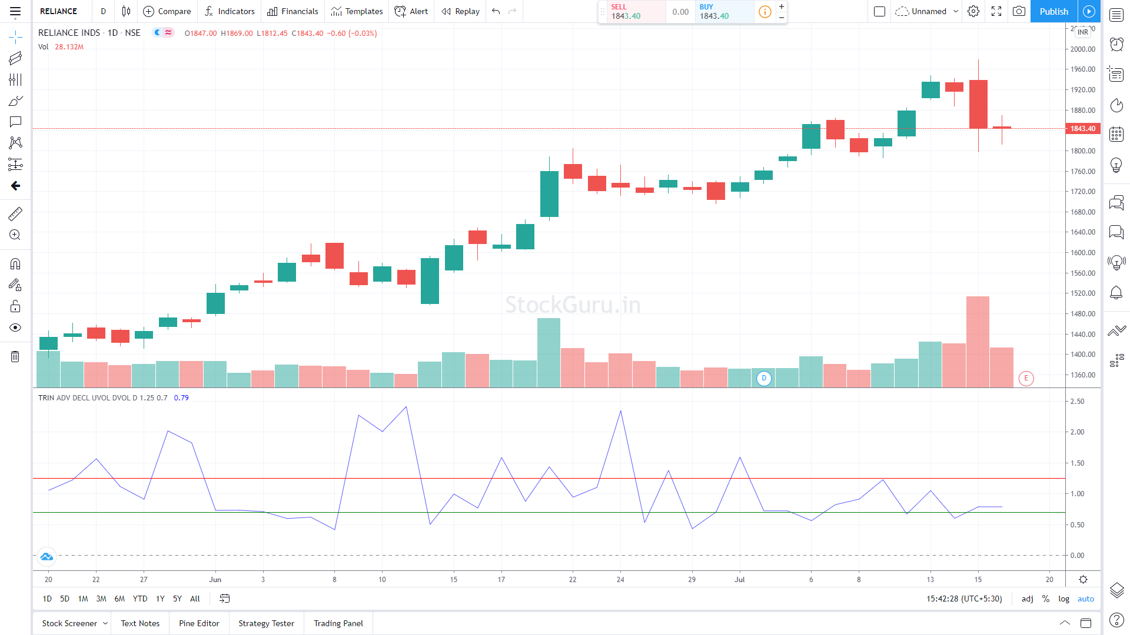Open the hamburger main menu
This screenshot has width=1130, height=635.
(15, 11)
